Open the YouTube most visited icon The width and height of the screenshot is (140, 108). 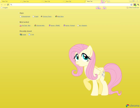point(21,26)
